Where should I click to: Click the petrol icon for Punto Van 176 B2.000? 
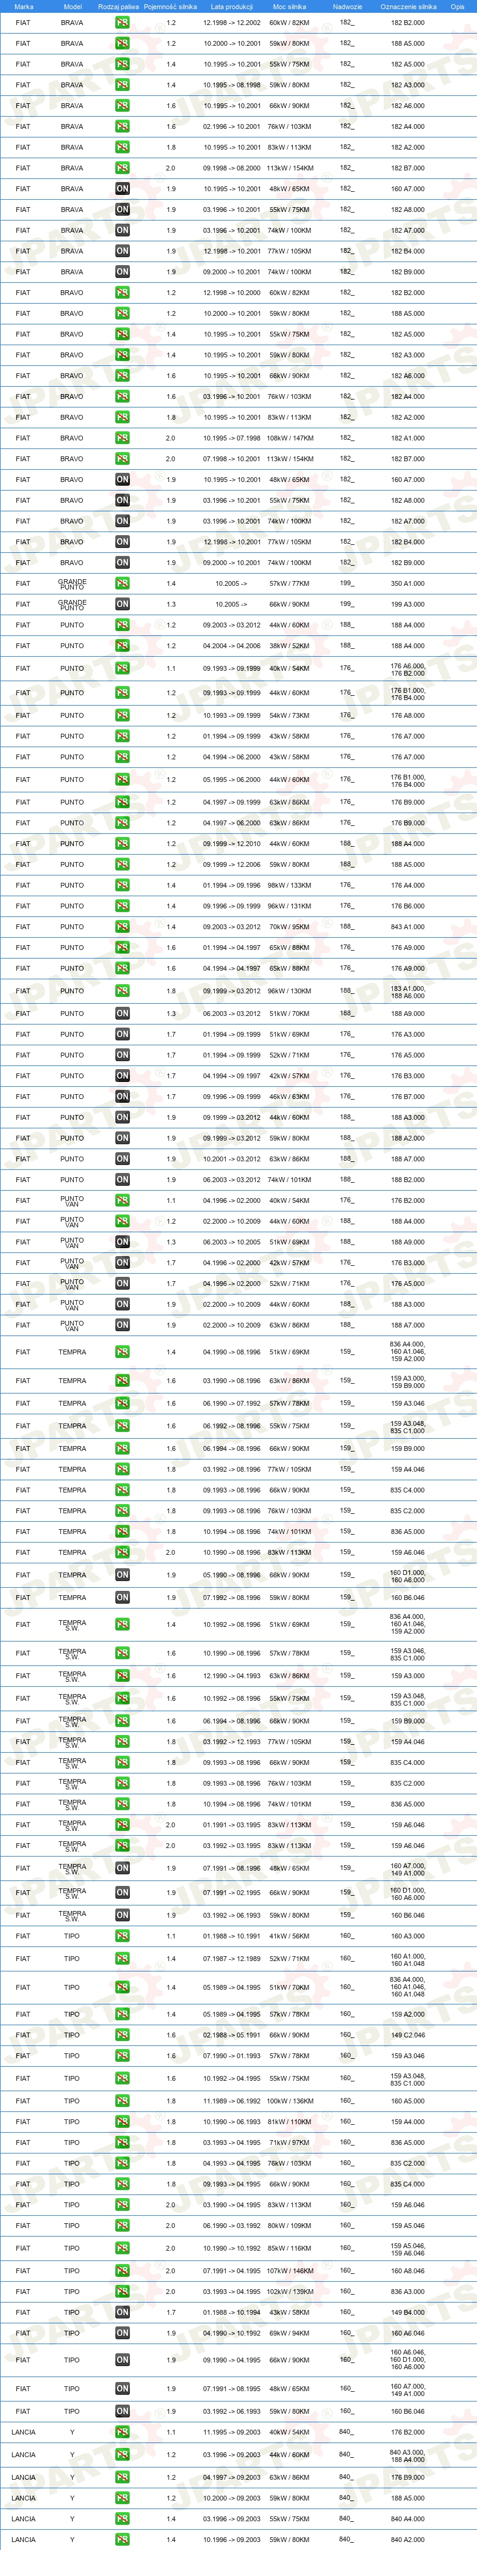(123, 1200)
